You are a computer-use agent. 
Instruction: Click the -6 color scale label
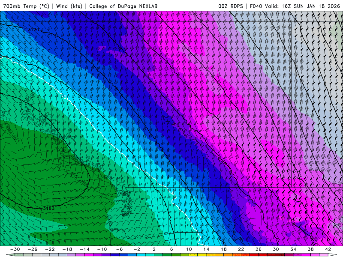(x=119, y=249)
